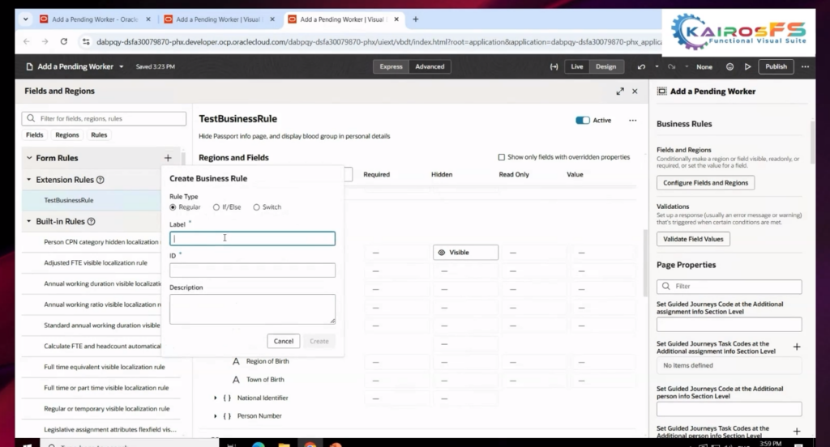Click the Preview play icon
Image resolution: width=830 pixels, height=447 pixels.
pos(747,66)
